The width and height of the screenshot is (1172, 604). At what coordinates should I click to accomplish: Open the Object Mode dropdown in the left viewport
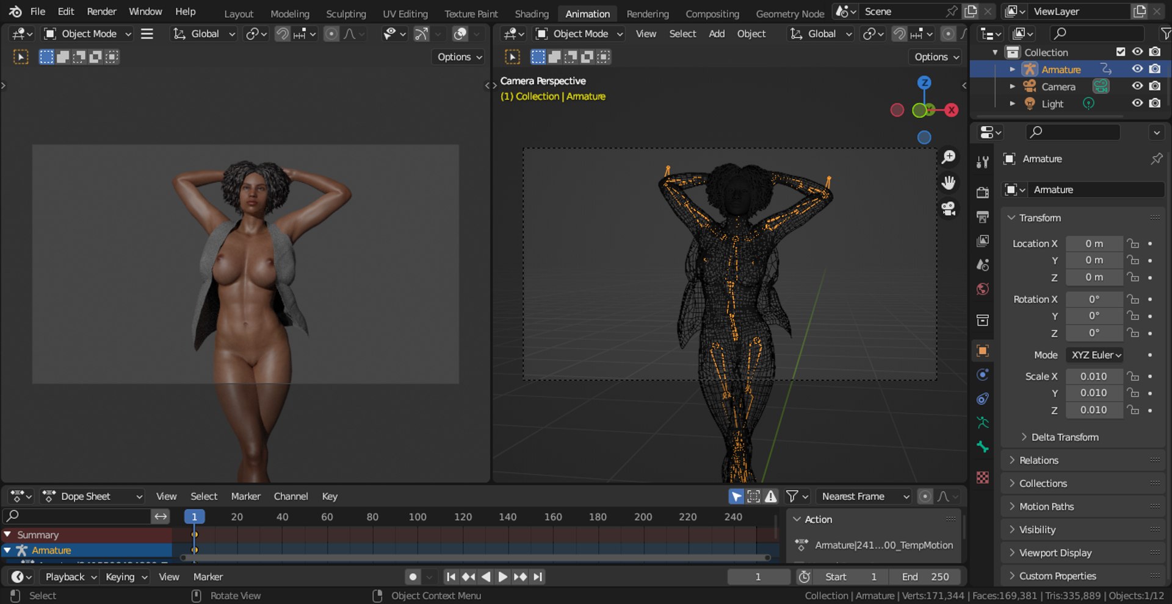tap(87, 34)
